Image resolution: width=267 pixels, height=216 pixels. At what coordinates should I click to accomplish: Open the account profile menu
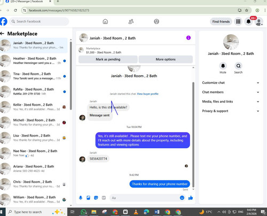point(259,22)
